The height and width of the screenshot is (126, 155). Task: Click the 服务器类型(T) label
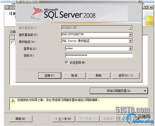coord(29,28)
